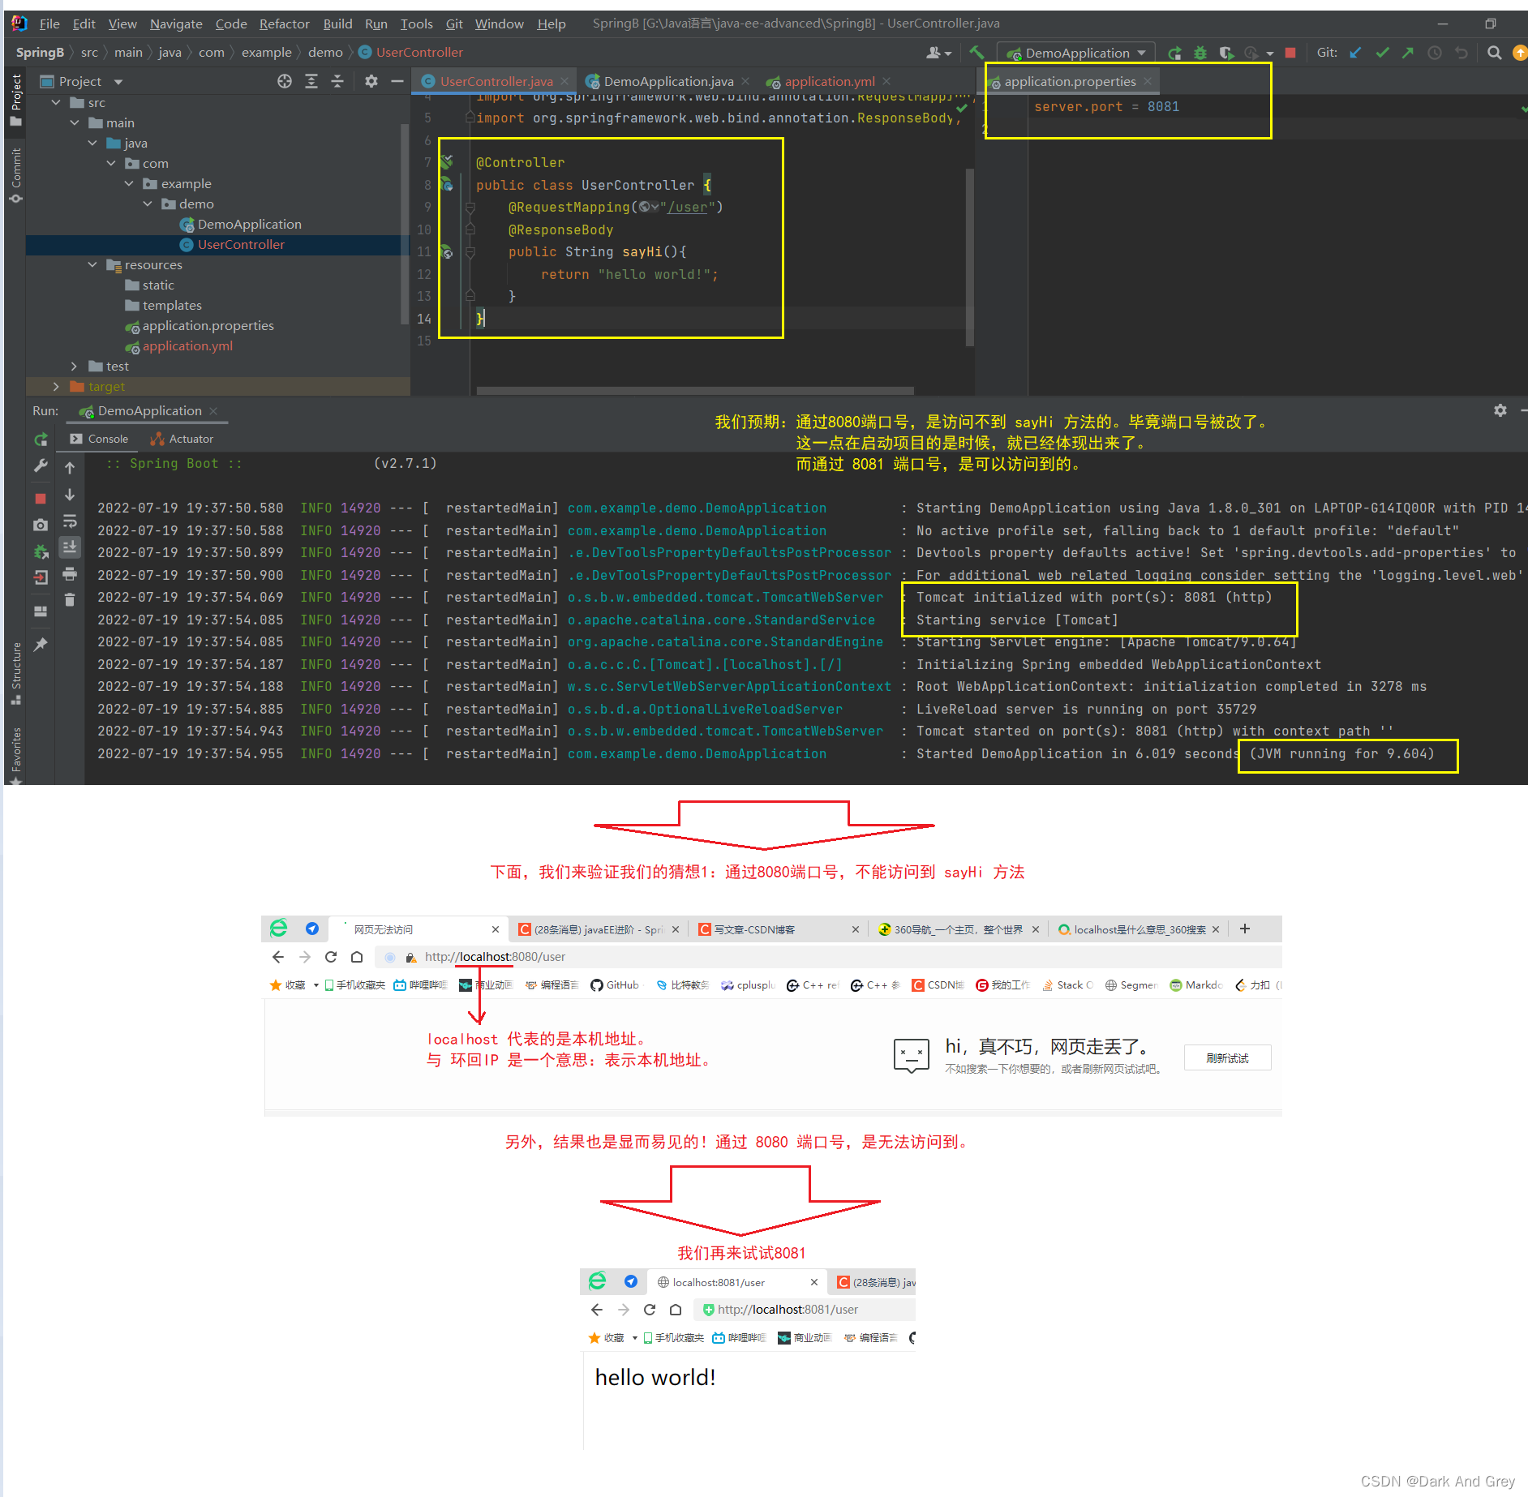Open Run panel settings gear
The width and height of the screenshot is (1528, 1497).
click(x=1500, y=410)
